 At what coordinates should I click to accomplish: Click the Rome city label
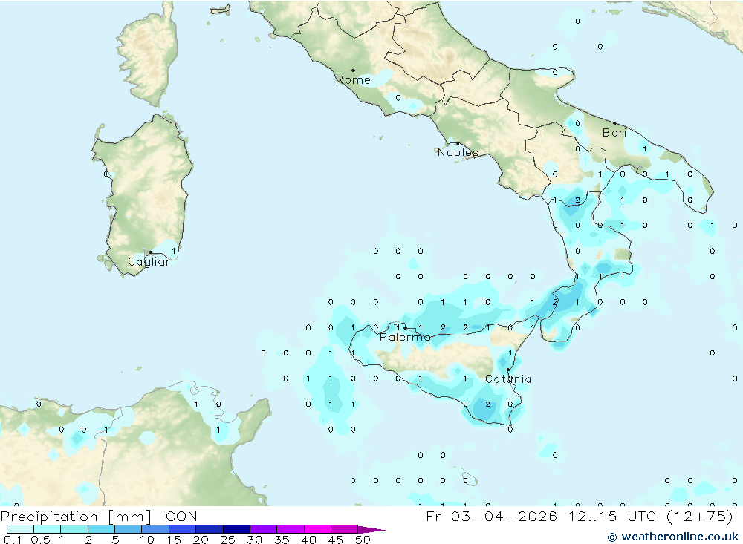(x=353, y=80)
